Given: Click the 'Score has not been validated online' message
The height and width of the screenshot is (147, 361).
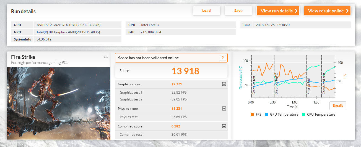Looking at the screenshot, I should click(x=148, y=58).
